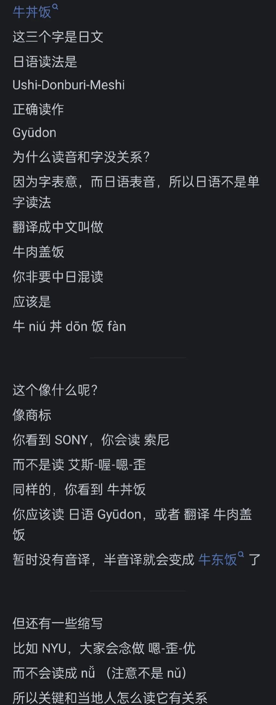The image size is (276, 705).
Task: Click the word Gyūdon under 正确读作
Action: [x=34, y=133]
